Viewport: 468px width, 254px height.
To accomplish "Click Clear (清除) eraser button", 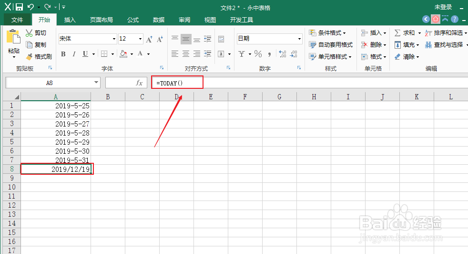I will click(407, 56).
